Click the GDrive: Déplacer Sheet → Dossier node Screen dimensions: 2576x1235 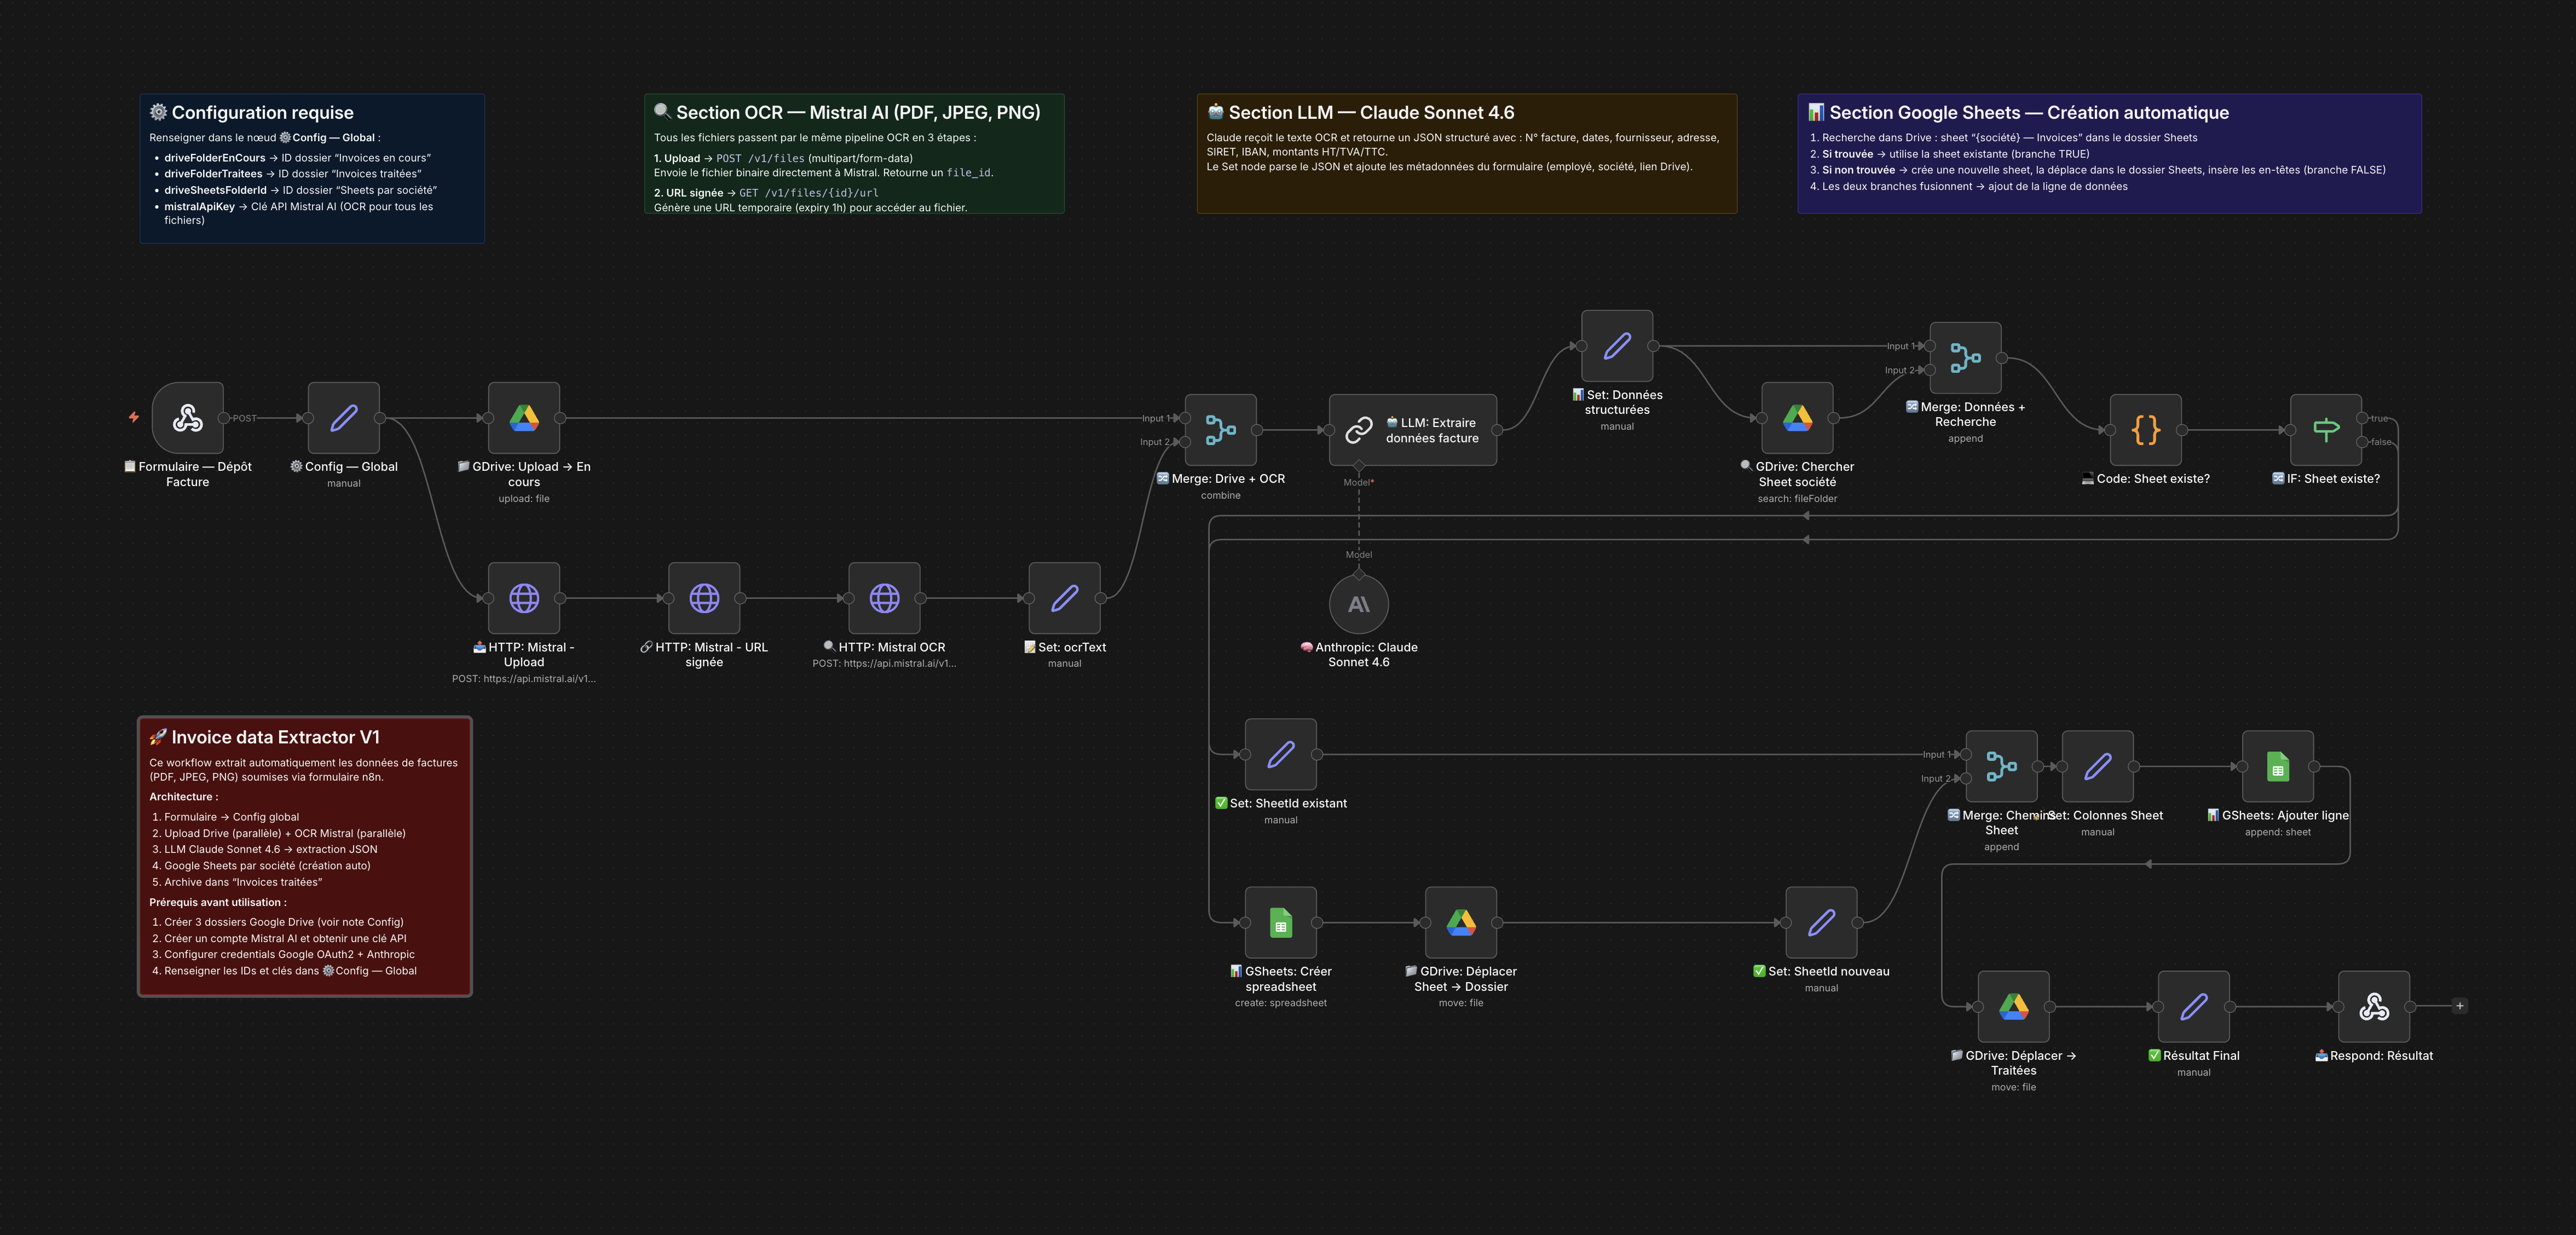pos(1461,922)
